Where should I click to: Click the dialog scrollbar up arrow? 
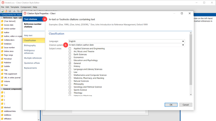click(191, 33)
